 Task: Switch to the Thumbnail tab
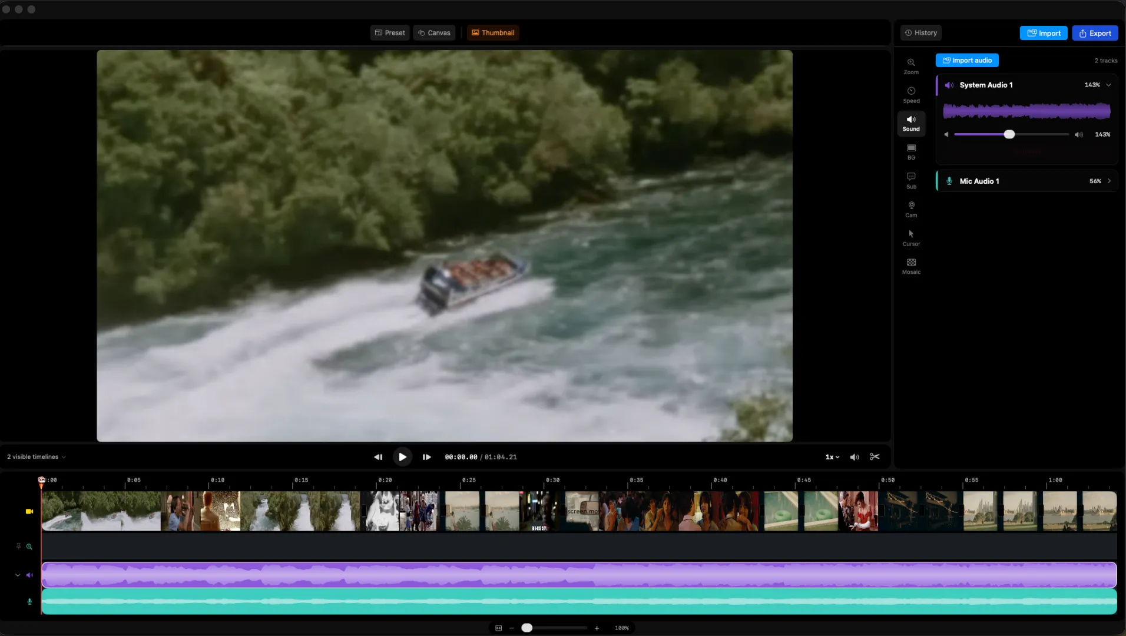[x=493, y=33]
